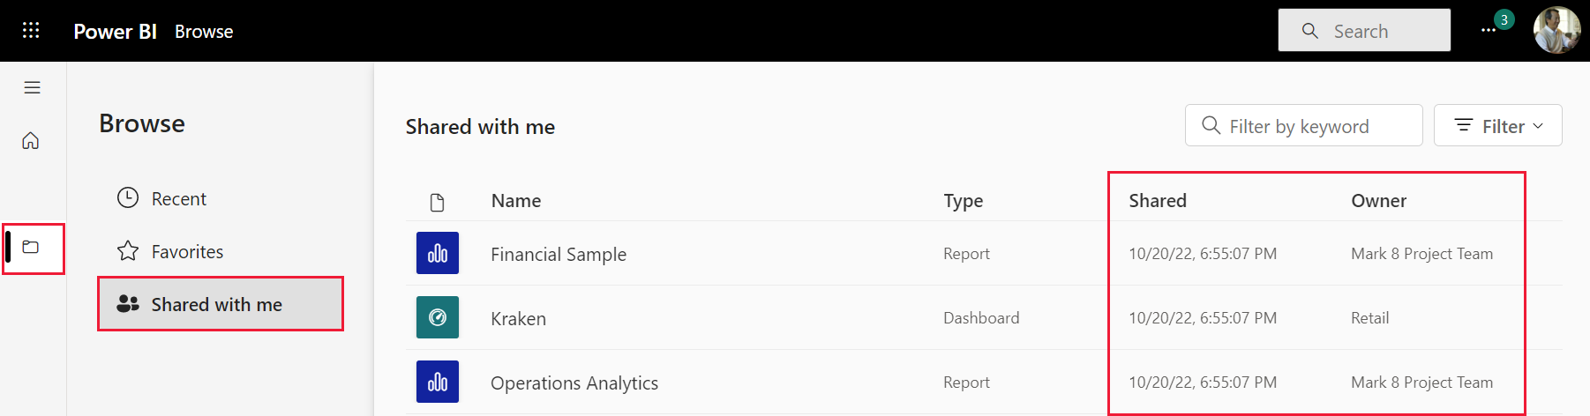Select Favorites in Browse menu
The image size is (1590, 416).
click(187, 252)
